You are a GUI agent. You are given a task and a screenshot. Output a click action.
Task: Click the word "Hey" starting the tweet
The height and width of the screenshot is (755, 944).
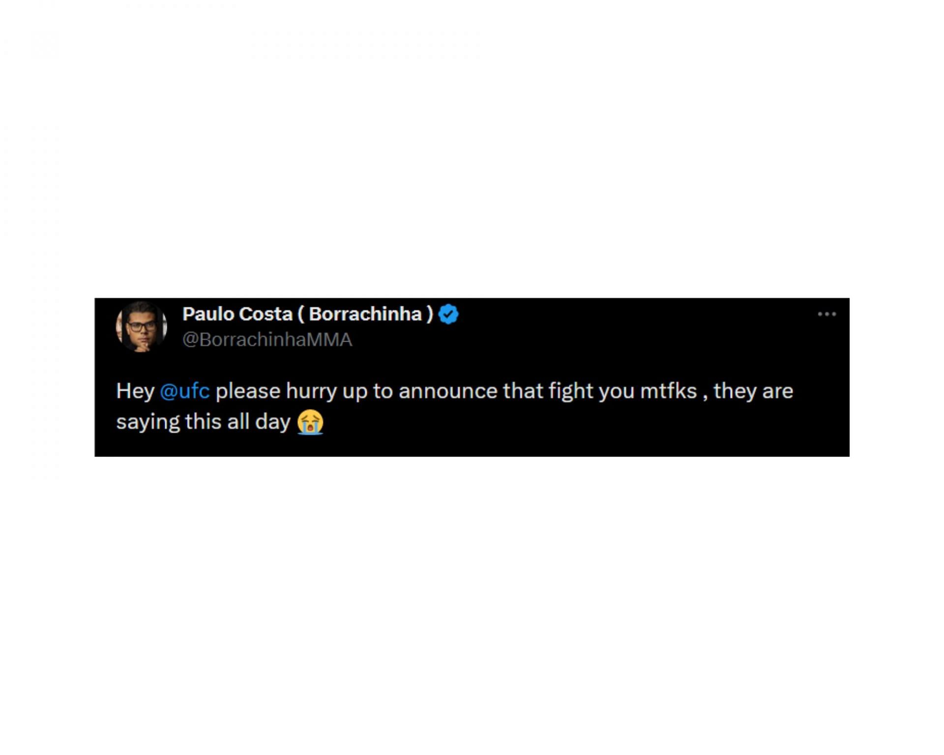135,391
